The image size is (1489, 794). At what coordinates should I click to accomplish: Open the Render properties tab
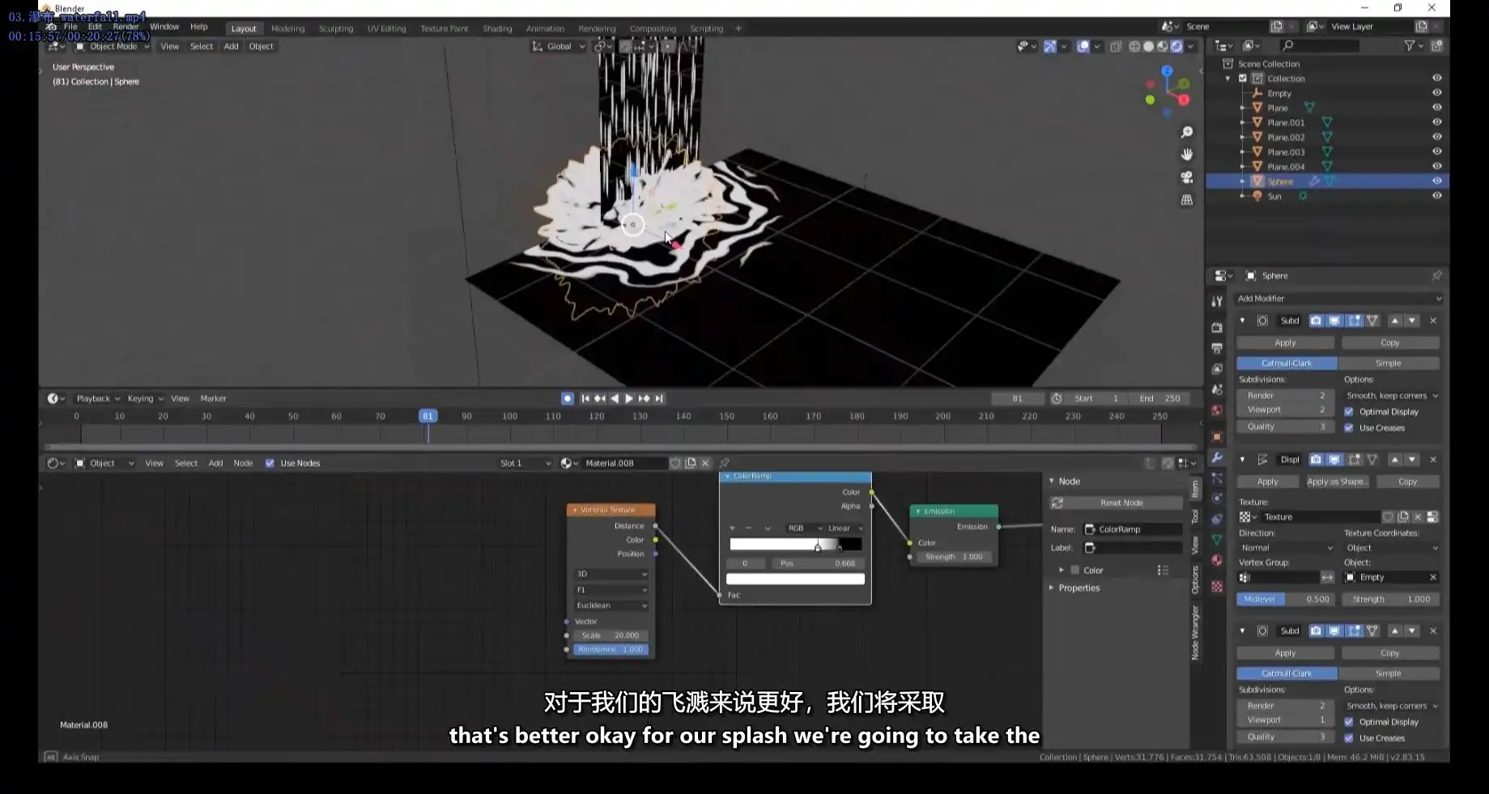click(x=1218, y=327)
